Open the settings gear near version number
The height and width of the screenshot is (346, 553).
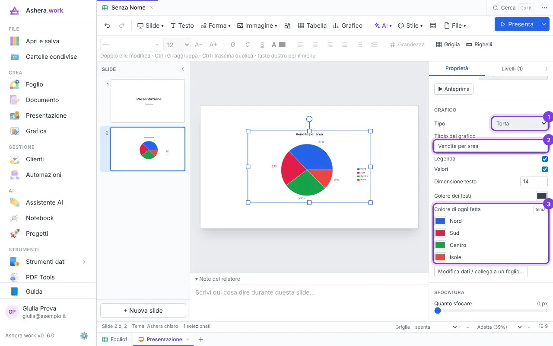click(x=84, y=336)
